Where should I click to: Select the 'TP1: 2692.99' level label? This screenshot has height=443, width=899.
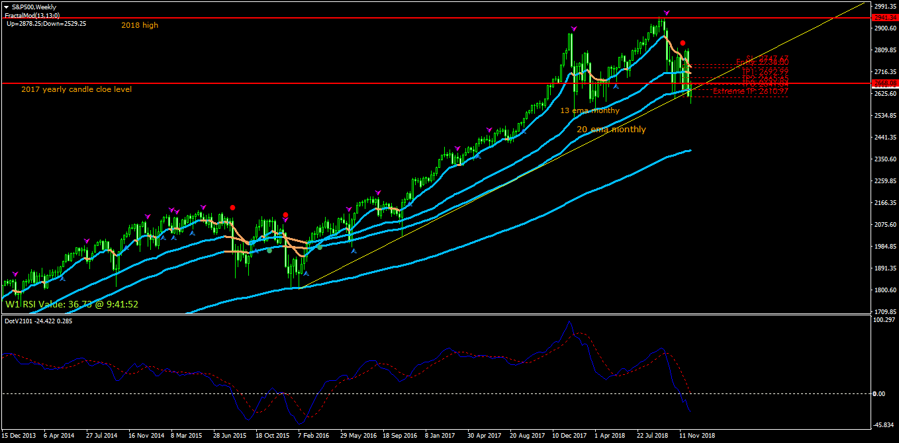tap(765, 71)
